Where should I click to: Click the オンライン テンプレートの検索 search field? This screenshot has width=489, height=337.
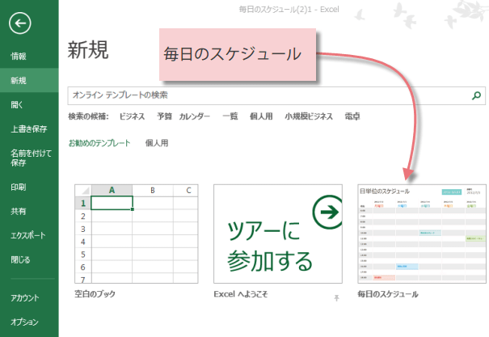[x=276, y=95]
